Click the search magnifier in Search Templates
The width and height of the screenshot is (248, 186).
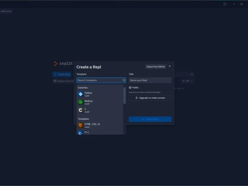click(124, 80)
